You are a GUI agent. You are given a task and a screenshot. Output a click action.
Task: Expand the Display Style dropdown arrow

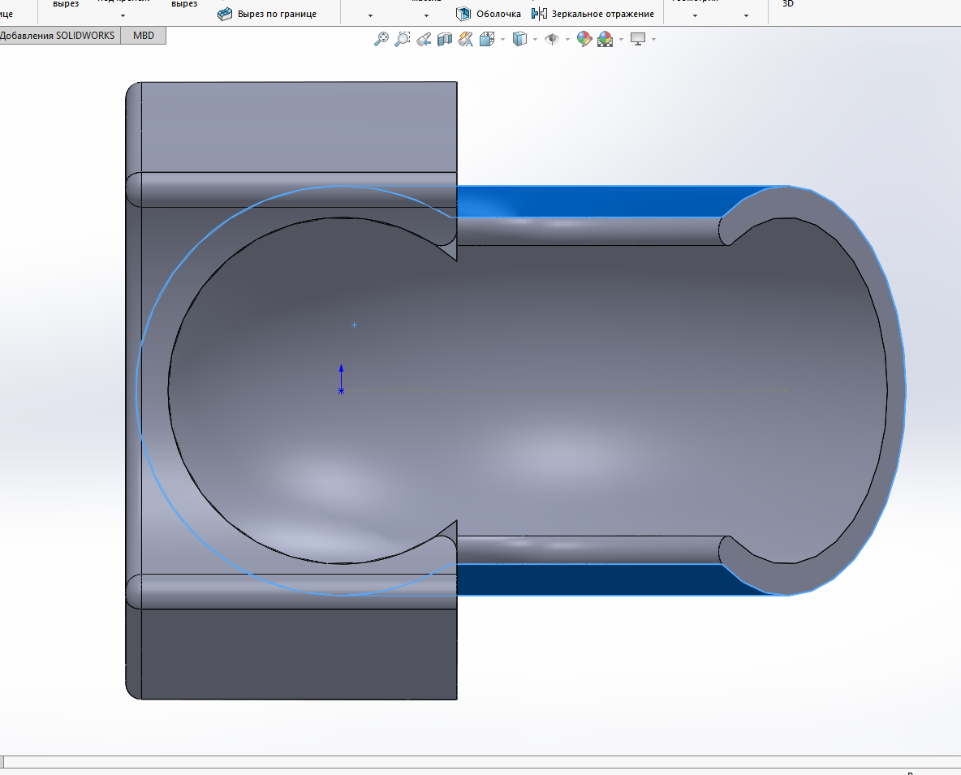click(535, 40)
